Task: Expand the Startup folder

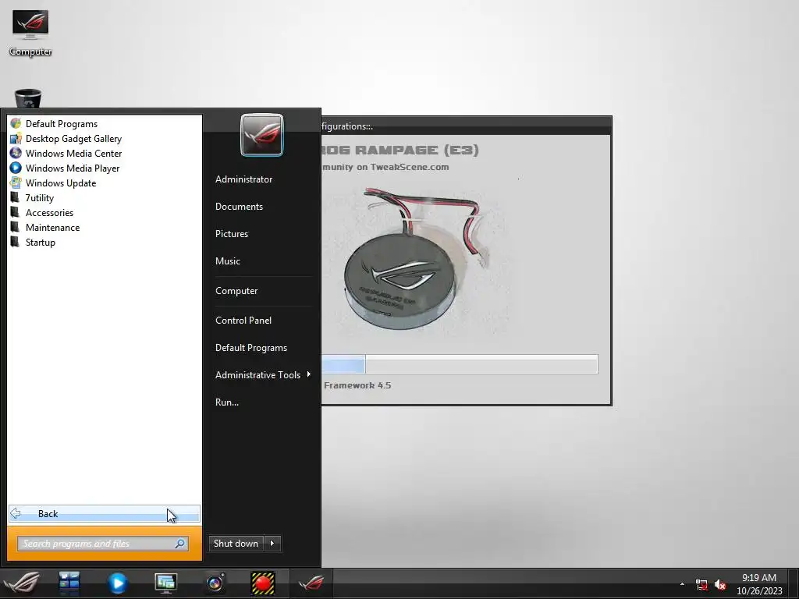Action: 41,242
